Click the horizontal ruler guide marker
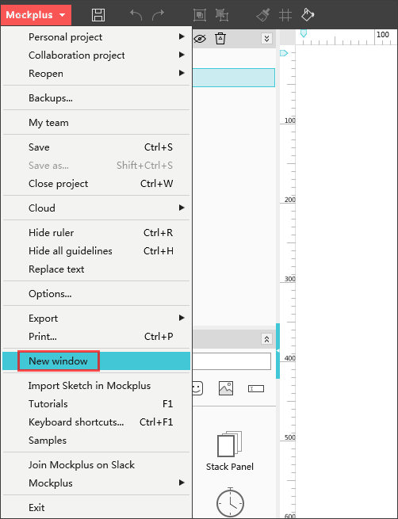 pyautogui.click(x=304, y=33)
